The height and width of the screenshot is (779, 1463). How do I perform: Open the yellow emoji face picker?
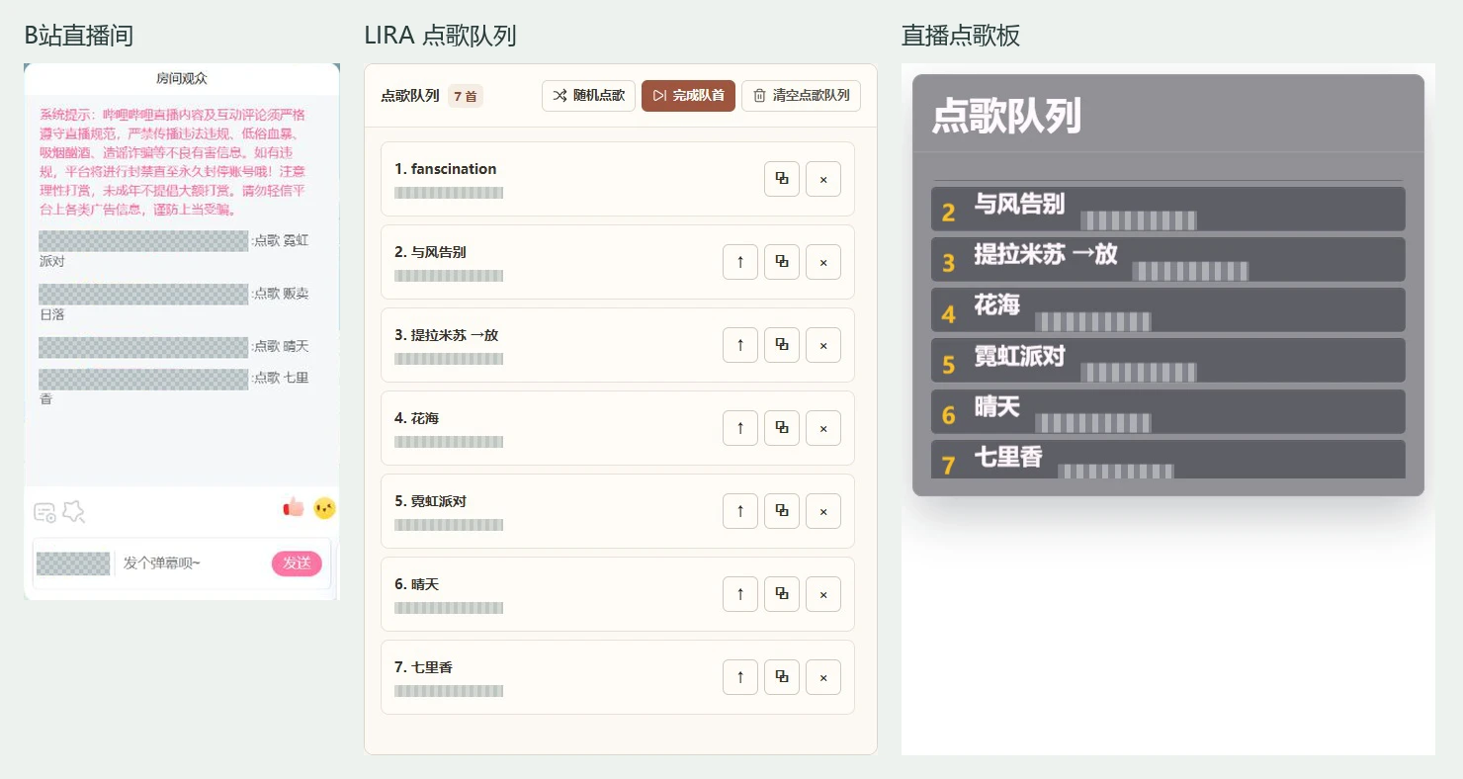click(x=324, y=508)
